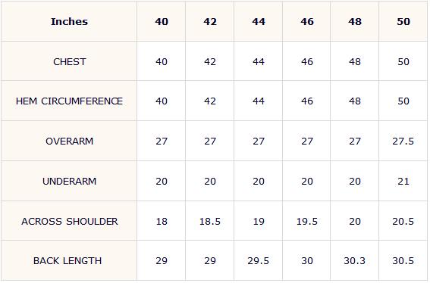Select the 30.3 back length value
The height and width of the screenshot is (283, 430).
point(355,260)
